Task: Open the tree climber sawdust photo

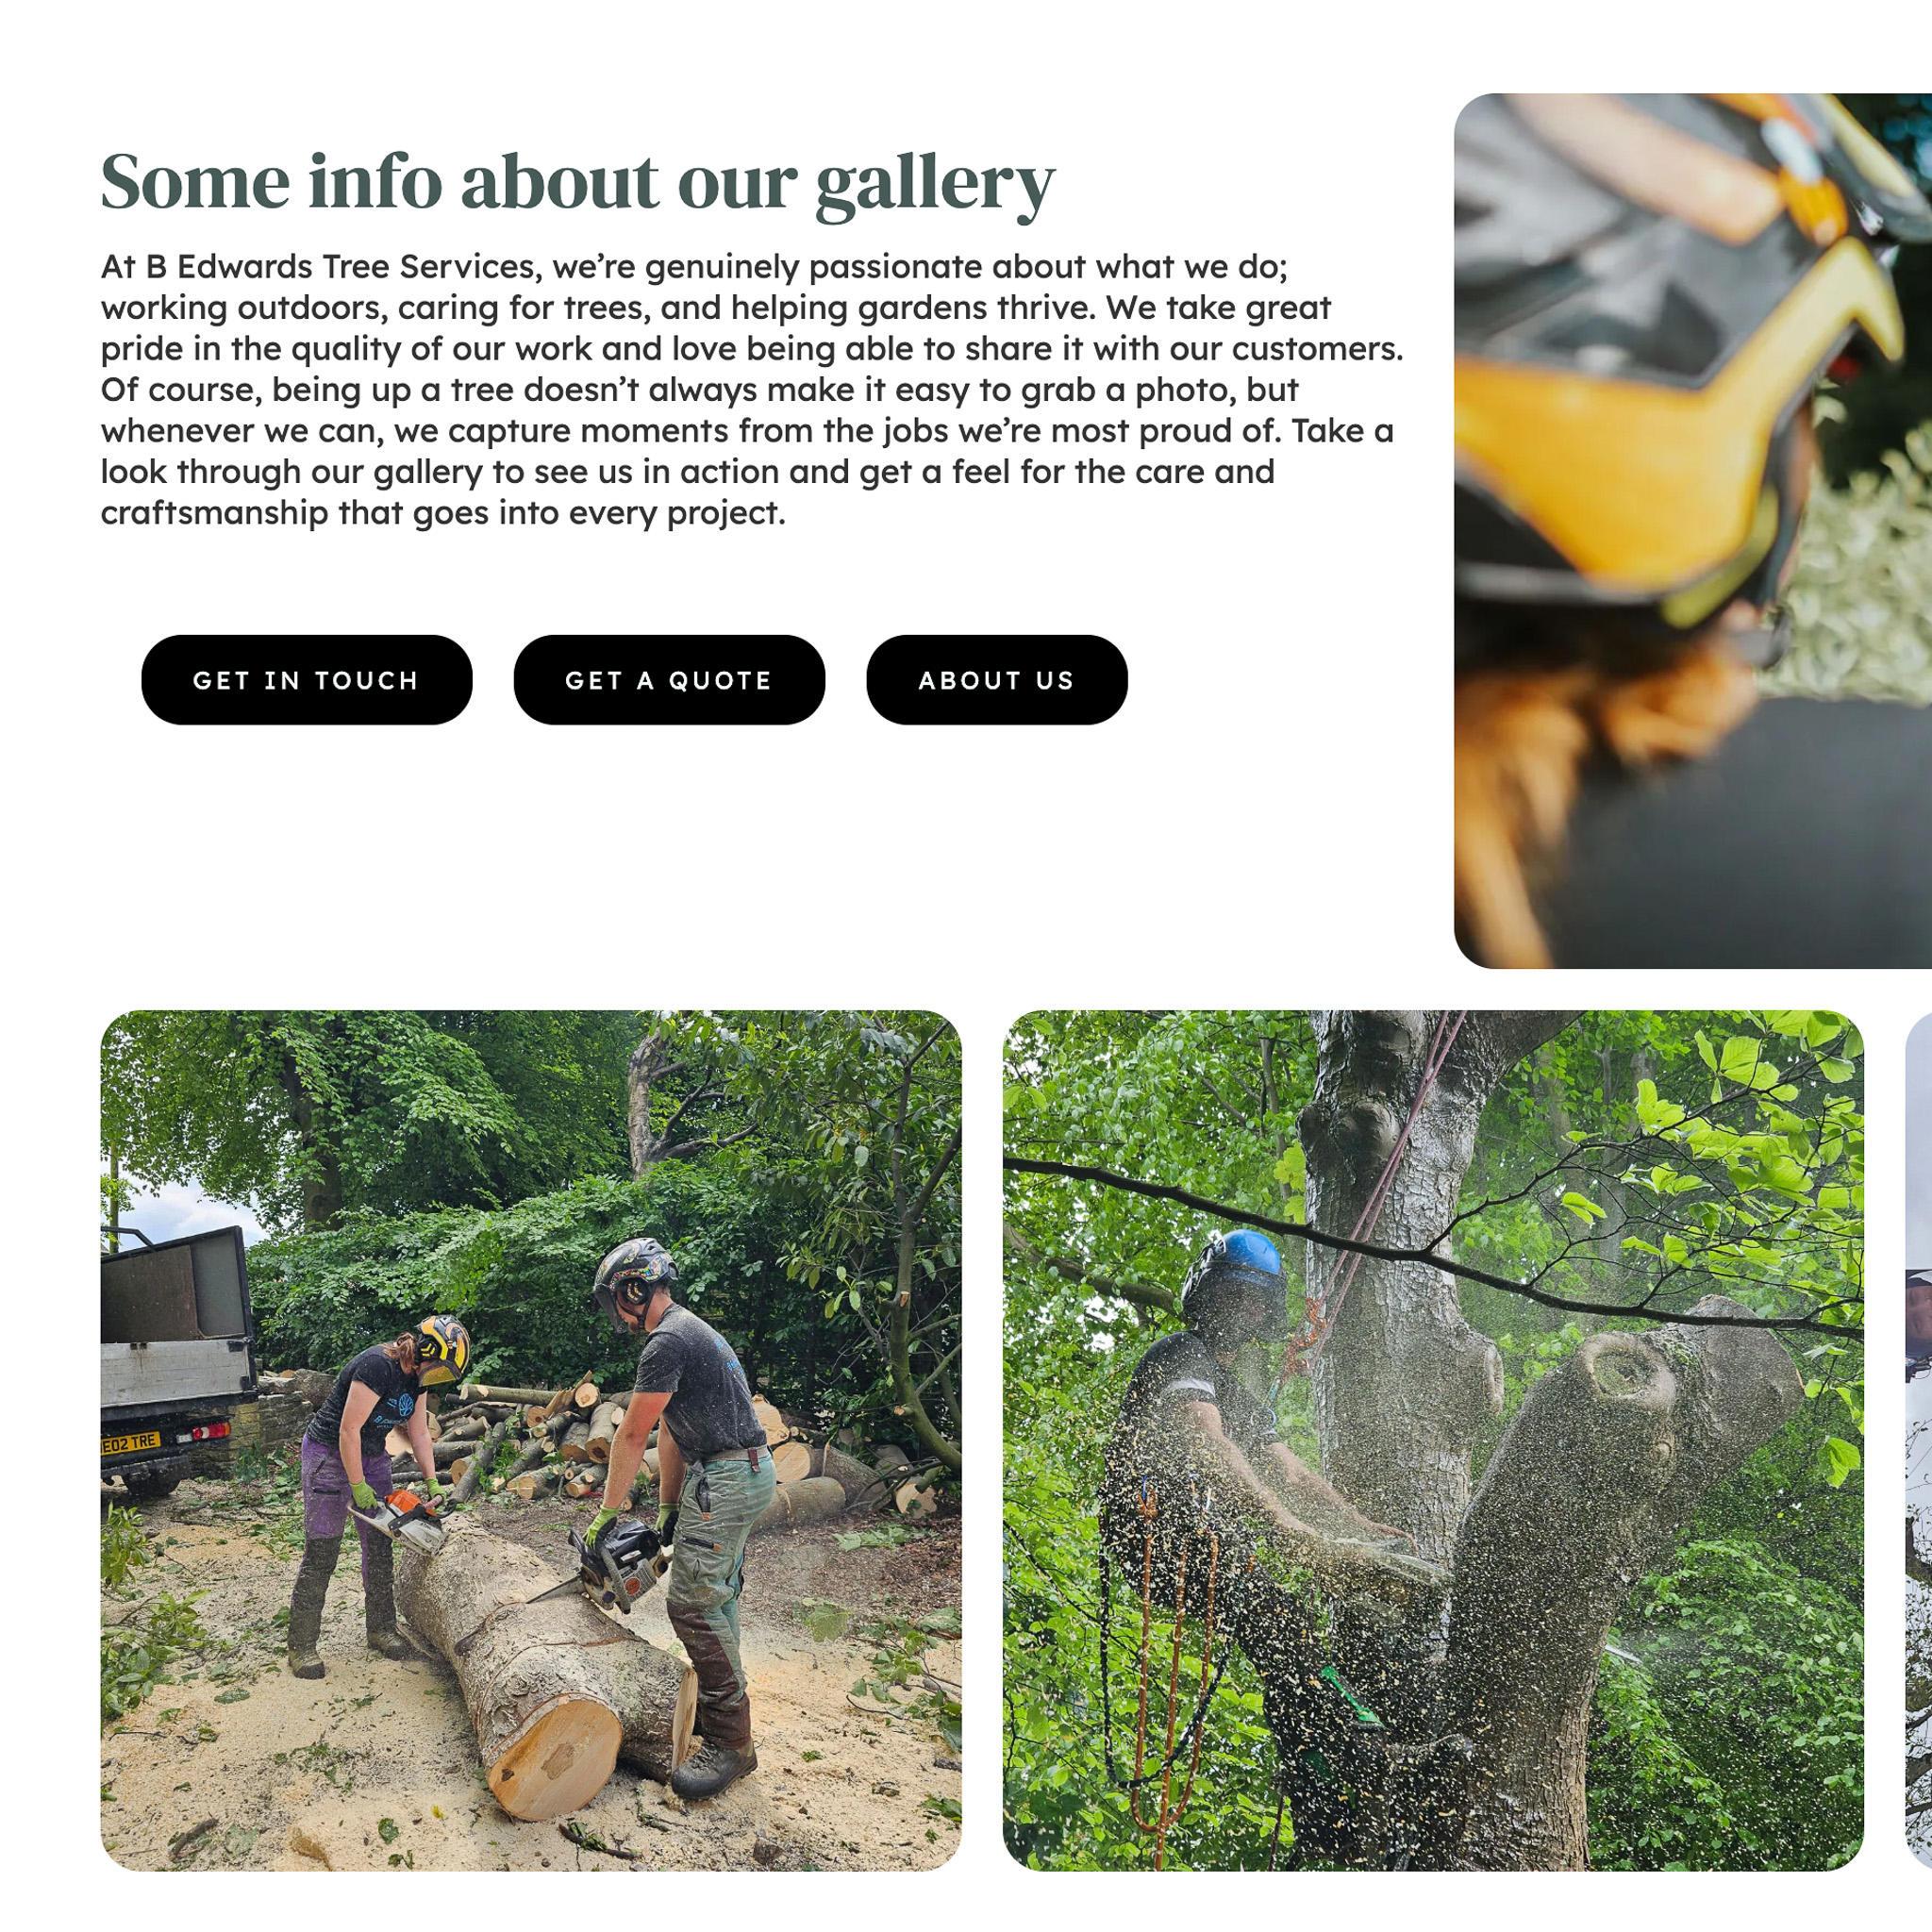Action: [x=1433, y=1441]
